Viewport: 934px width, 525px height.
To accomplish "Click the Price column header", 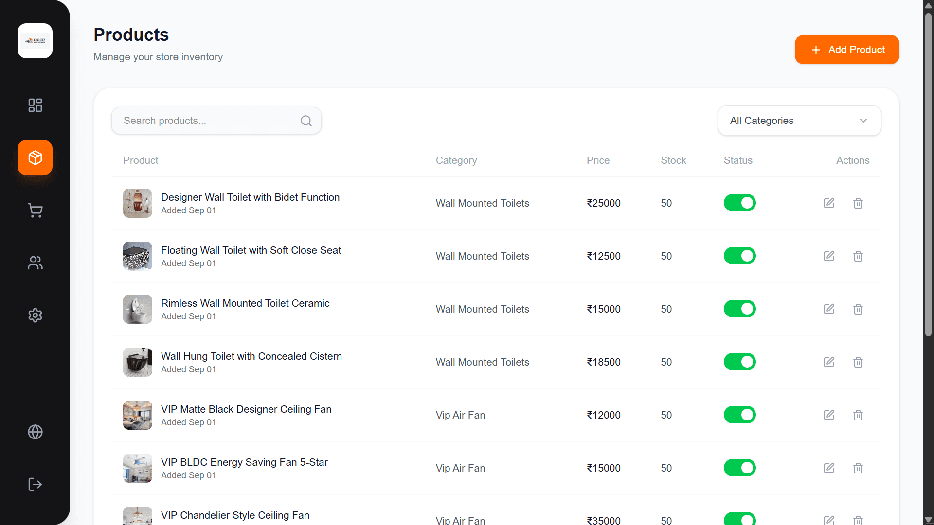I will 598,160.
